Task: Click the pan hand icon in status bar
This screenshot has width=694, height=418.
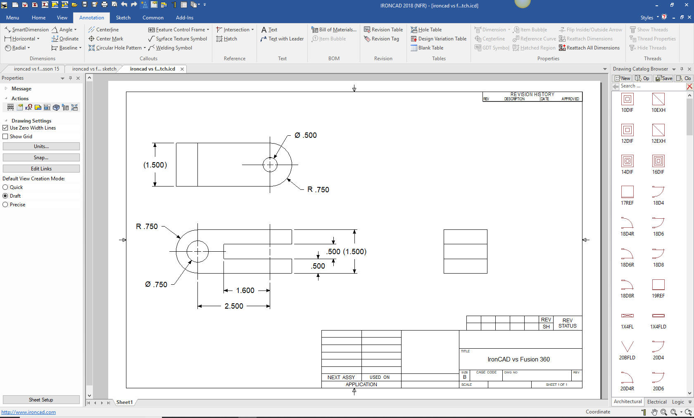Action: pyautogui.click(x=654, y=412)
